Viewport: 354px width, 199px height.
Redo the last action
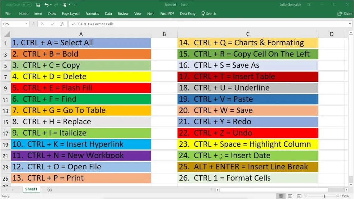pos(57,5)
